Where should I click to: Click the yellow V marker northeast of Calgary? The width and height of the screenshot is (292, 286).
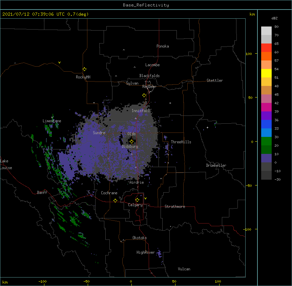point(145,198)
